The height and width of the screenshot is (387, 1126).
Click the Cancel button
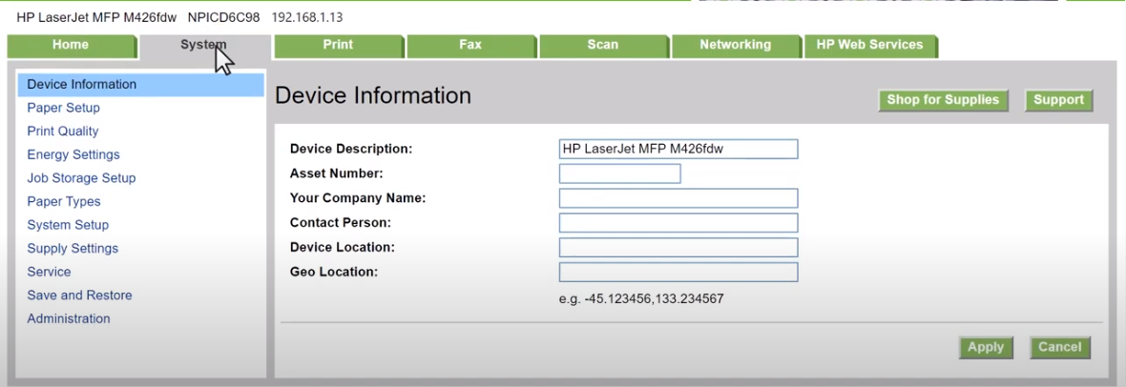(1059, 348)
